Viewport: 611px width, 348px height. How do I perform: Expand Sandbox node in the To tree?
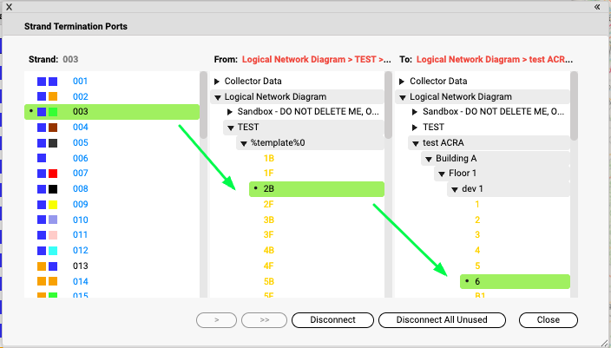pos(415,113)
